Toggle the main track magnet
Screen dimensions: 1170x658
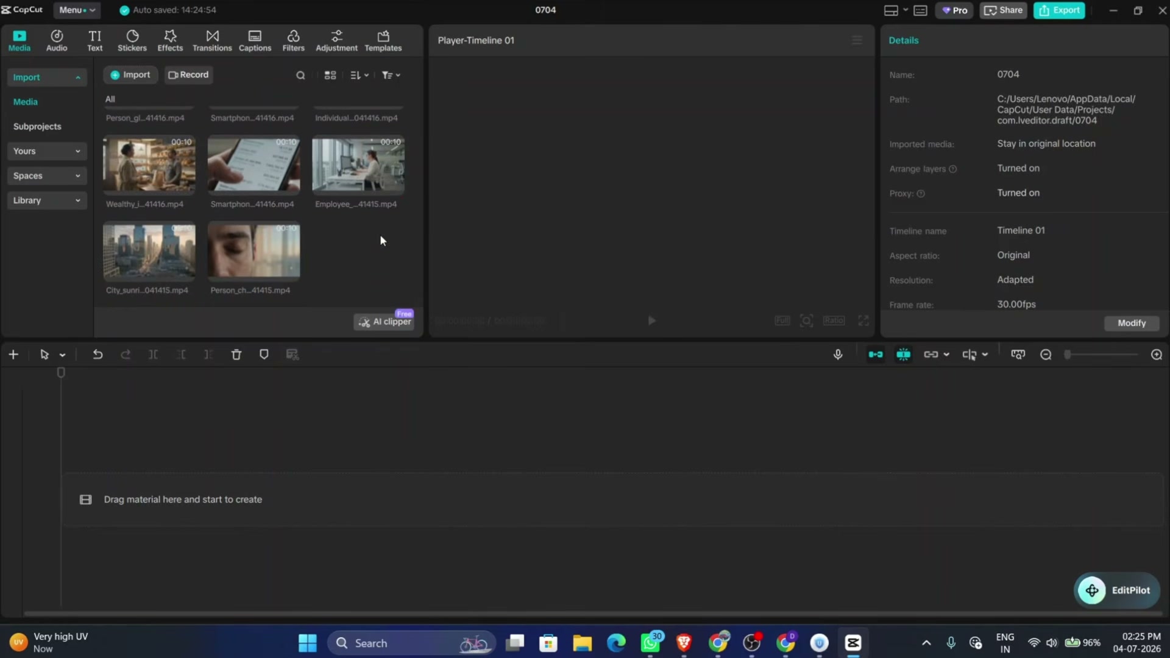coord(876,355)
